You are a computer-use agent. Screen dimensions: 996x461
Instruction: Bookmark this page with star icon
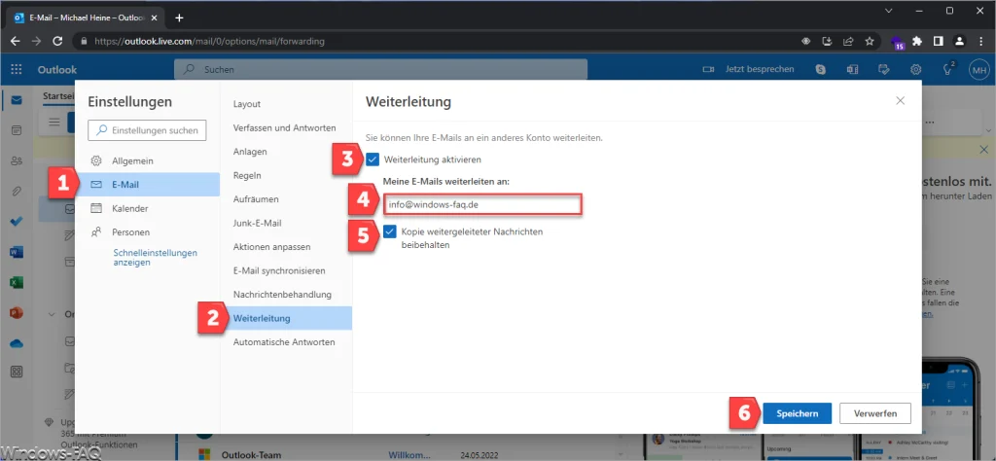click(870, 41)
